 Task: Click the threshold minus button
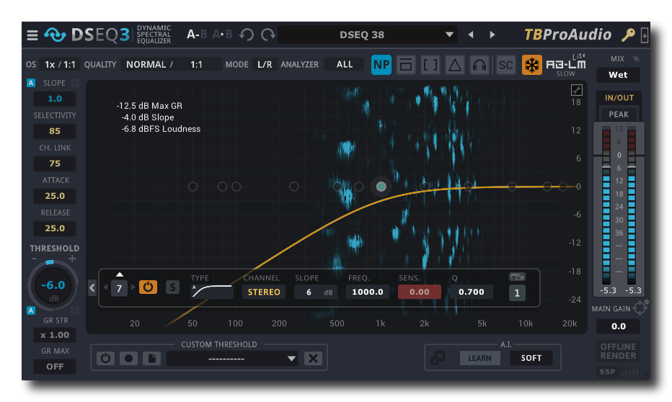tap(35, 259)
